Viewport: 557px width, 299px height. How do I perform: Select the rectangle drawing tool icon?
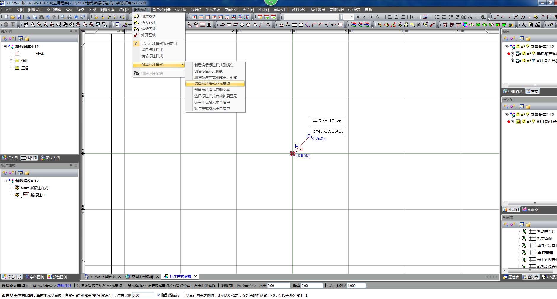(x=229, y=25)
